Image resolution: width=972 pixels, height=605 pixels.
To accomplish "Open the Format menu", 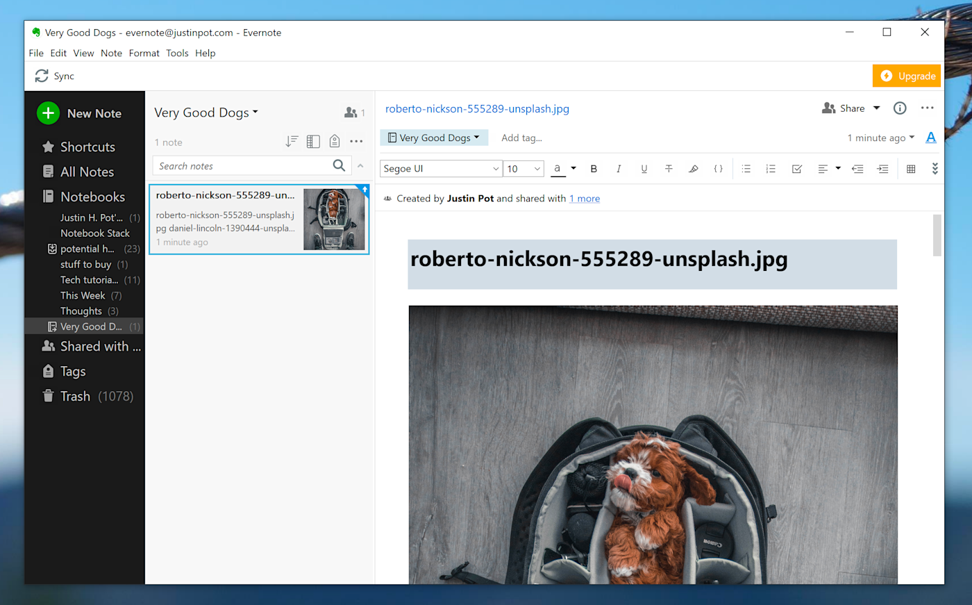I will [x=144, y=53].
